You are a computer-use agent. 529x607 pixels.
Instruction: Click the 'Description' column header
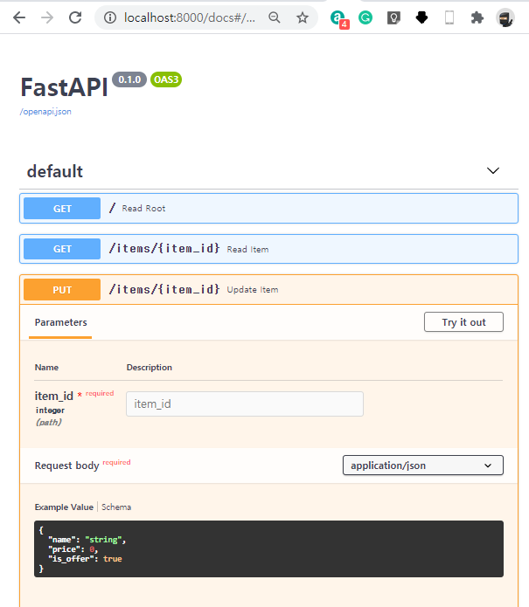coord(150,368)
